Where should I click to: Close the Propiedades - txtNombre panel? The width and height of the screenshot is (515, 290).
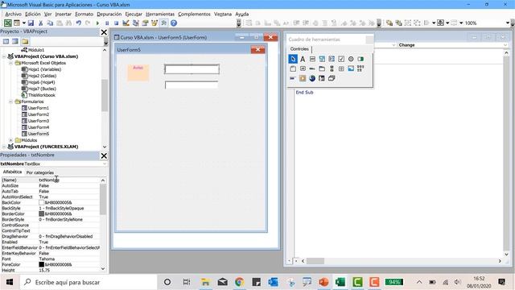pyautogui.click(x=104, y=155)
